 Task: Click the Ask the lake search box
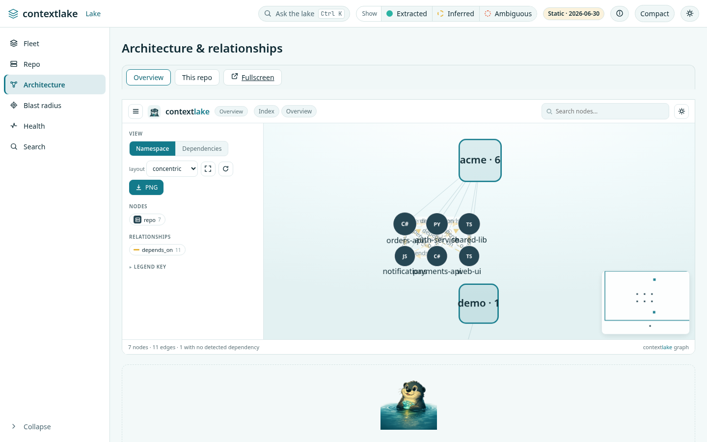(x=304, y=14)
